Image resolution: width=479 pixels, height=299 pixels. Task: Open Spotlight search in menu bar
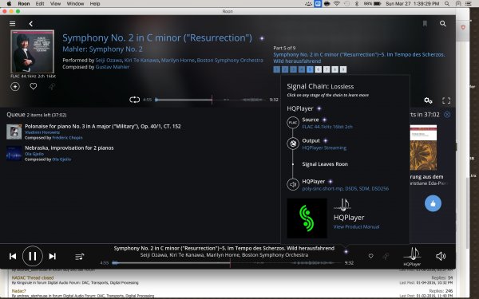point(447,4)
